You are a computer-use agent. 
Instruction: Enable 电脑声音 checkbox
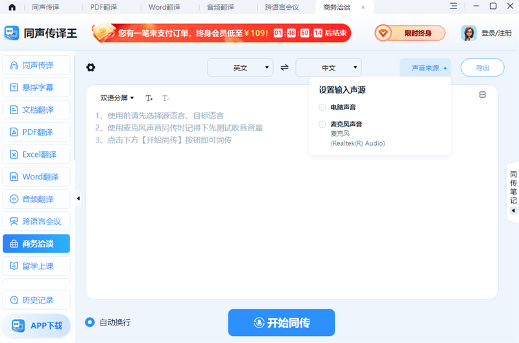point(322,107)
